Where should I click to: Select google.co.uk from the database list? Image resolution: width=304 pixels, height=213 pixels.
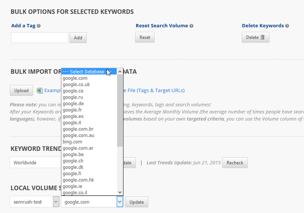click(76, 85)
